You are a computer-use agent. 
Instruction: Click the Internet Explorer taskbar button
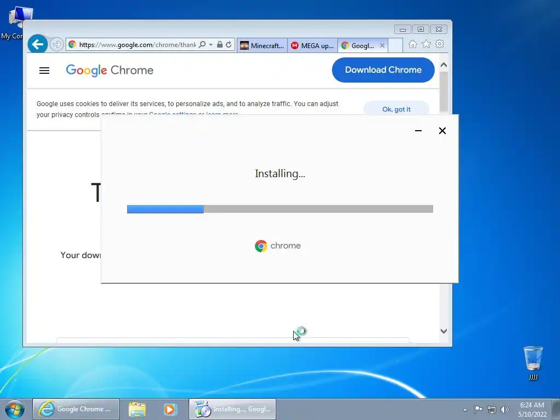[75, 409]
